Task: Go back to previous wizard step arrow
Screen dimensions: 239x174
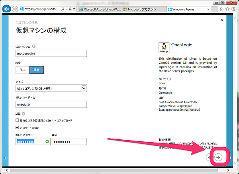Action: (208, 157)
